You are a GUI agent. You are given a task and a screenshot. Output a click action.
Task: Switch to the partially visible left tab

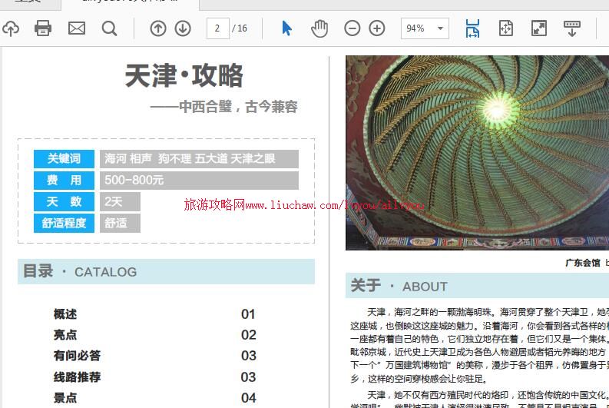pos(27,2)
